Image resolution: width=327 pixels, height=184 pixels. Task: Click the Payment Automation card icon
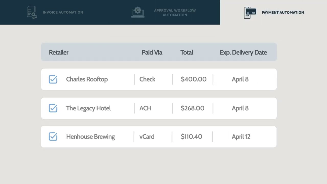coord(250,13)
